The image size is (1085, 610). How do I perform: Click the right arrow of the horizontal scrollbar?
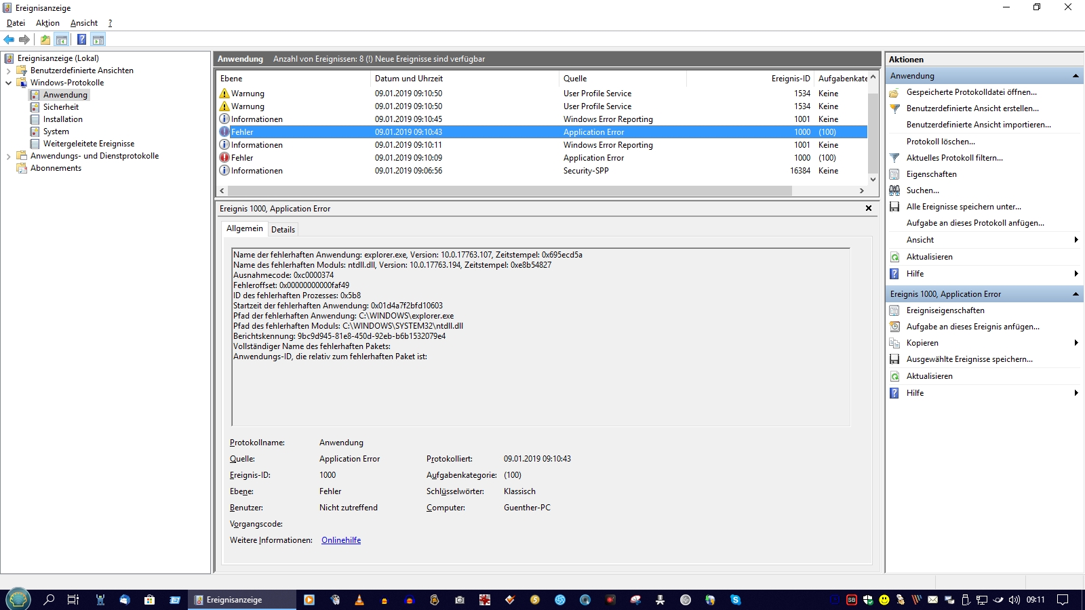(862, 191)
